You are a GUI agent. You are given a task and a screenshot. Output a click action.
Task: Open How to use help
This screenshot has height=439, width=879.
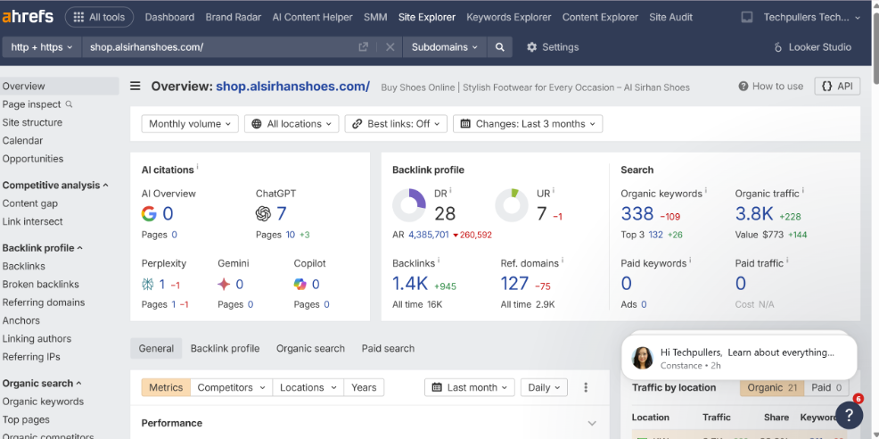[x=771, y=86]
